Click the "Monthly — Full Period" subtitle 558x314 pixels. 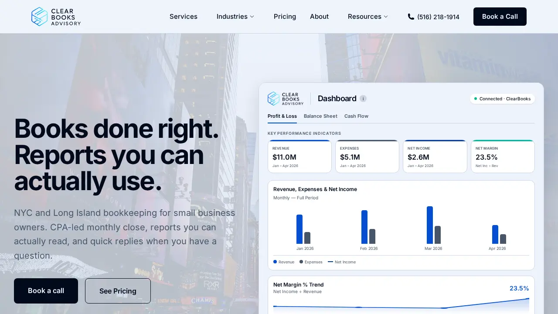296,198
